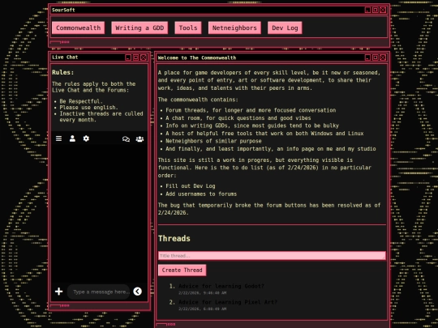The image size is (438, 328).
Task: Click the 'Live Chat' window title bar text
Action: (65, 58)
